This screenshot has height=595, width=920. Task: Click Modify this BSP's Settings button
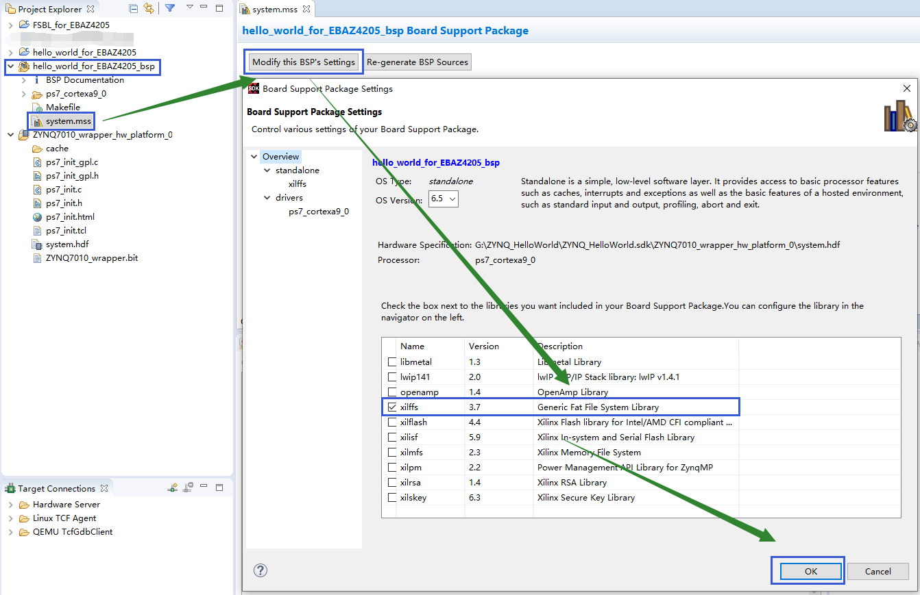pos(304,62)
